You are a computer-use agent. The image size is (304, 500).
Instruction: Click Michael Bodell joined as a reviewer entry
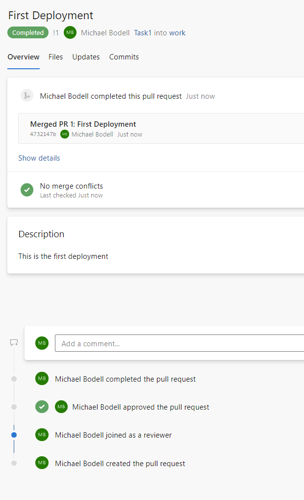113,435
